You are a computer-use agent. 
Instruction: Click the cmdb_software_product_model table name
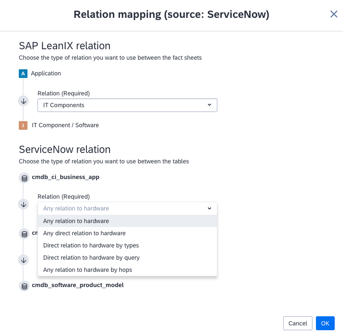point(78,285)
